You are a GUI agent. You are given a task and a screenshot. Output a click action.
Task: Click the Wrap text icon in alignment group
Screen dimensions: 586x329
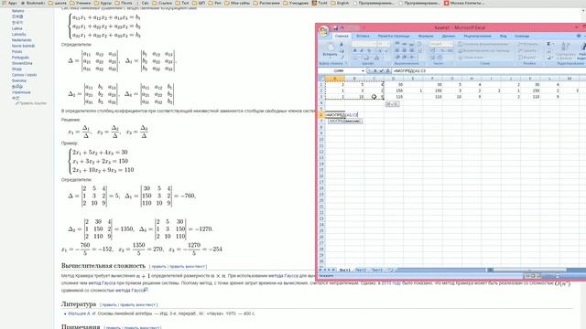[419, 44]
